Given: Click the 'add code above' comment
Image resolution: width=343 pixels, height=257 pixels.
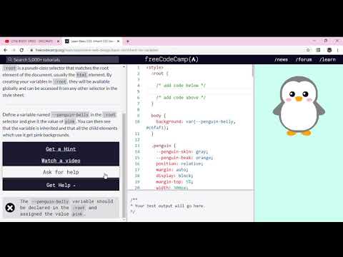Looking at the screenshot, I should [181, 97].
